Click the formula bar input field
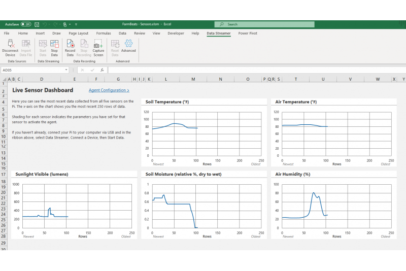This screenshot has height=271, width=406. (x=254, y=70)
